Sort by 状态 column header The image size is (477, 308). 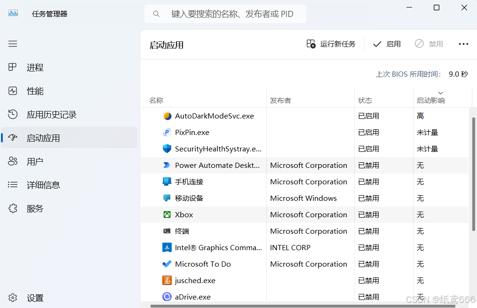[365, 100]
